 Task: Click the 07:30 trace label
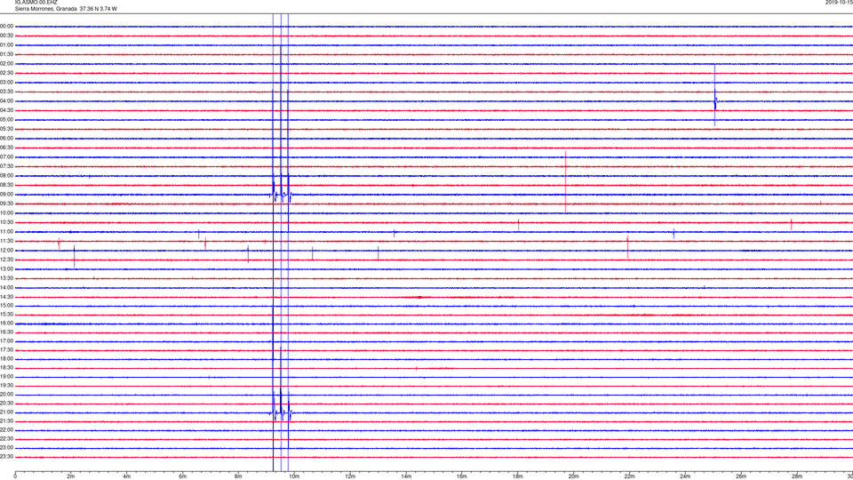(6, 166)
